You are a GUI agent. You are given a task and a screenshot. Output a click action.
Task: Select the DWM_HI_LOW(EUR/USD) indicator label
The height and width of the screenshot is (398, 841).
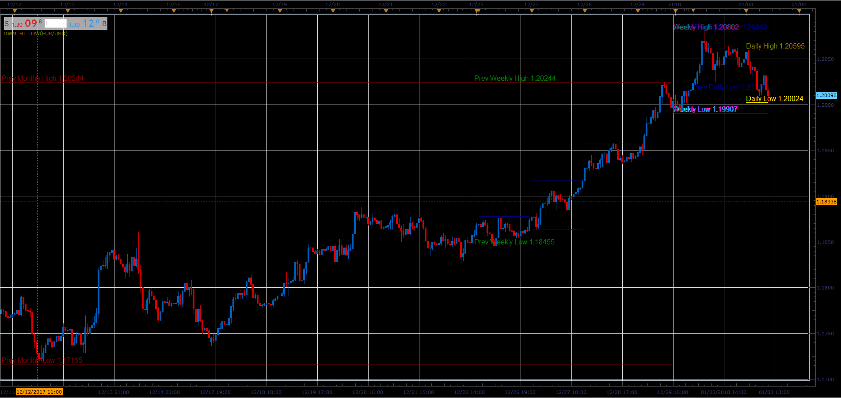click(x=35, y=34)
